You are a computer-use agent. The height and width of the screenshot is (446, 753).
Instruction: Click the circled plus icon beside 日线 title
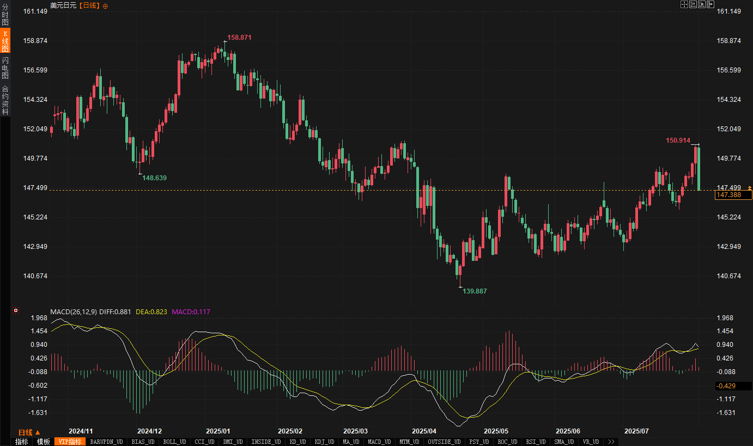click(x=105, y=5)
